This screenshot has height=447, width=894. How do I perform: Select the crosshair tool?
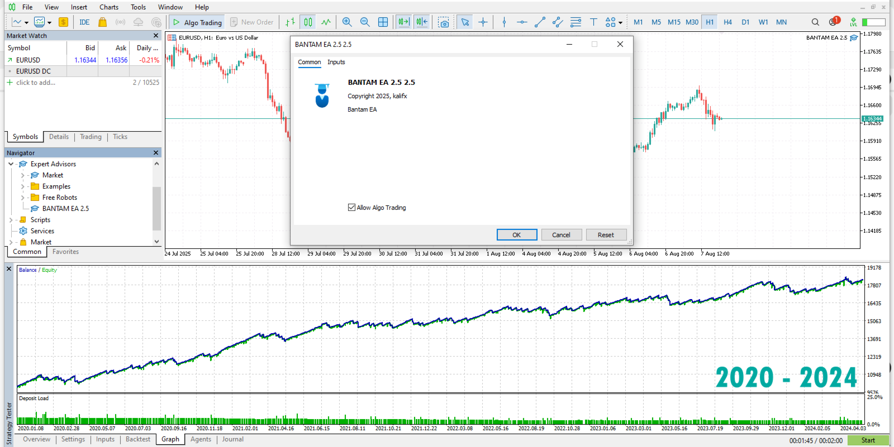click(483, 22)
